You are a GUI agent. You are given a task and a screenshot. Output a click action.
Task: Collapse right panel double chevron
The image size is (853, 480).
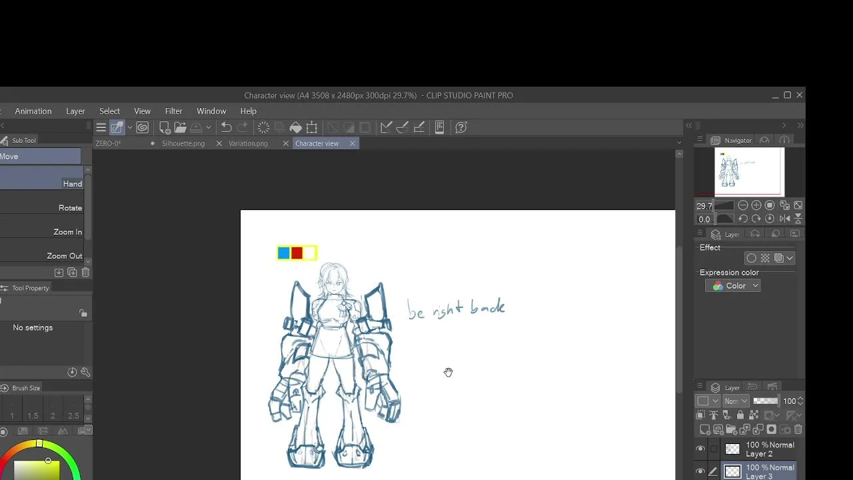800,125
